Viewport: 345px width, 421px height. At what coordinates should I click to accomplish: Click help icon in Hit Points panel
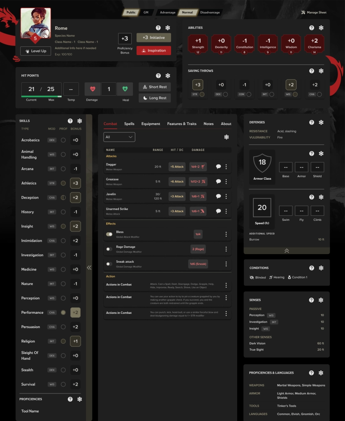pyautogui.click(x=158, y=76)
